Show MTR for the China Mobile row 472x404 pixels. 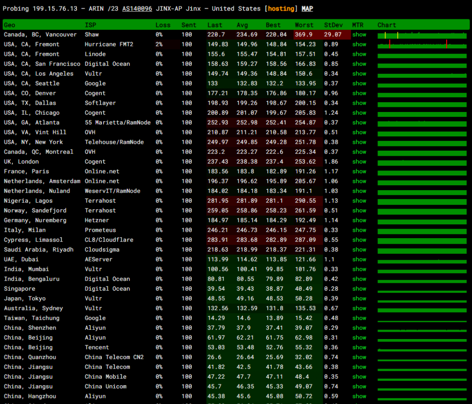coord(359,377)
